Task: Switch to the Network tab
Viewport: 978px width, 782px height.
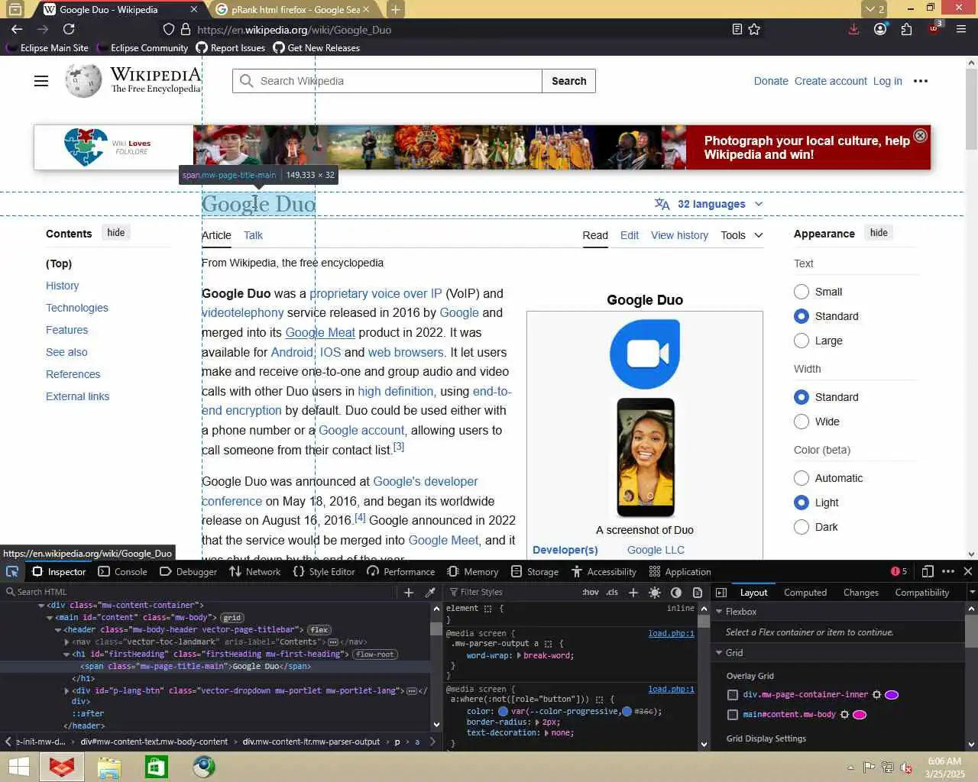Action: (x=255, y=571)
